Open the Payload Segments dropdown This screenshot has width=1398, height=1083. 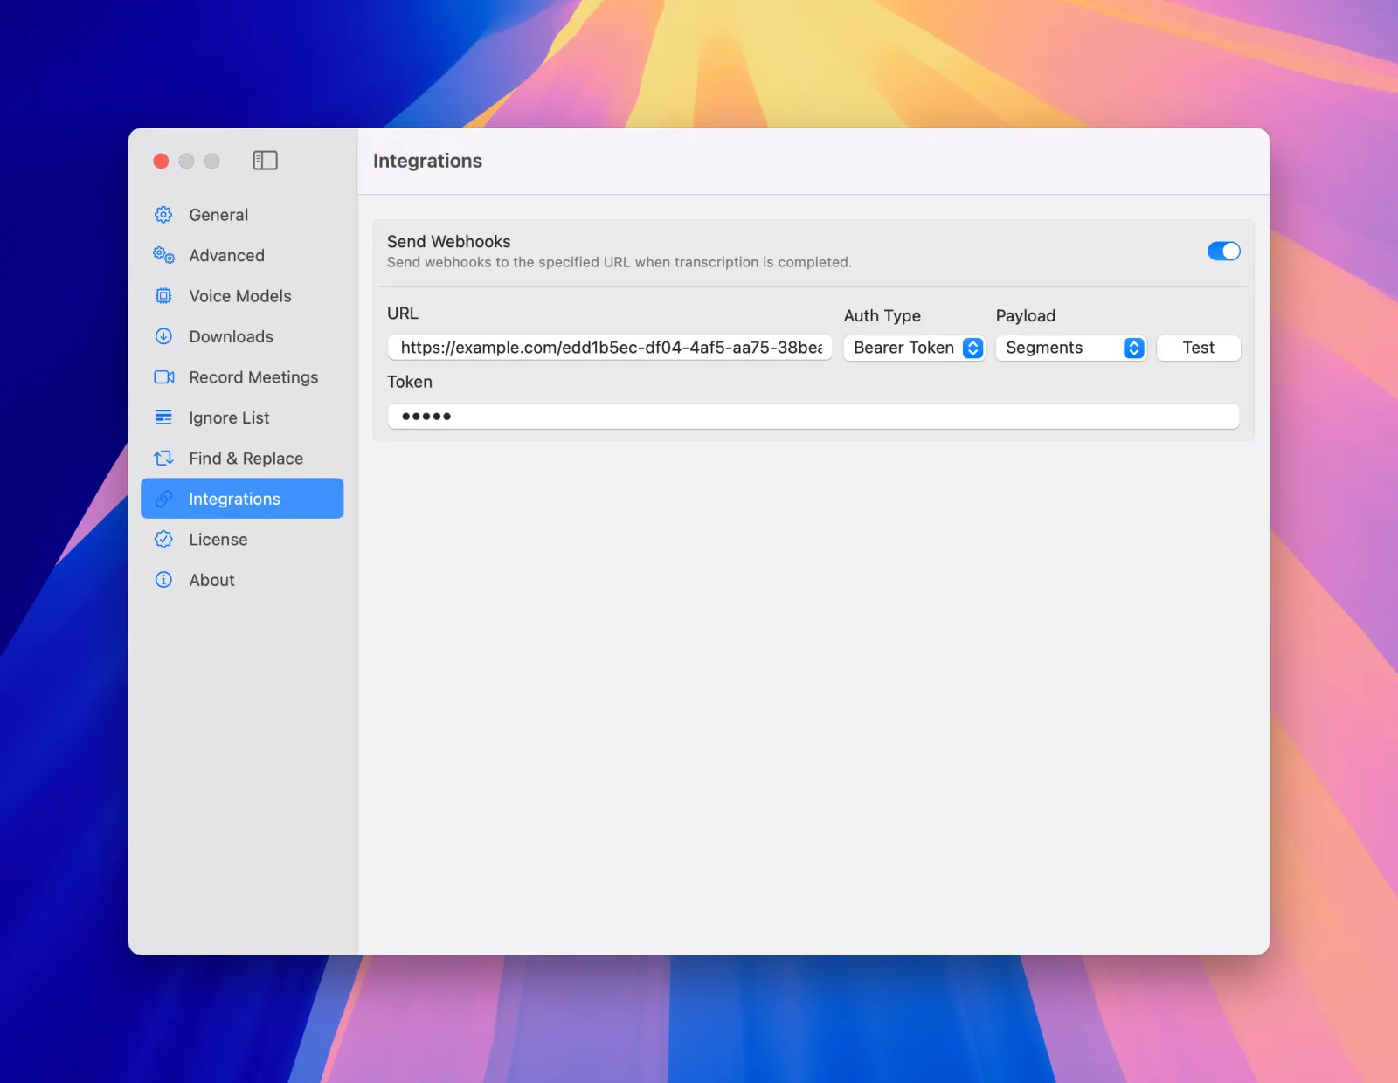[x=1070, y=348]
